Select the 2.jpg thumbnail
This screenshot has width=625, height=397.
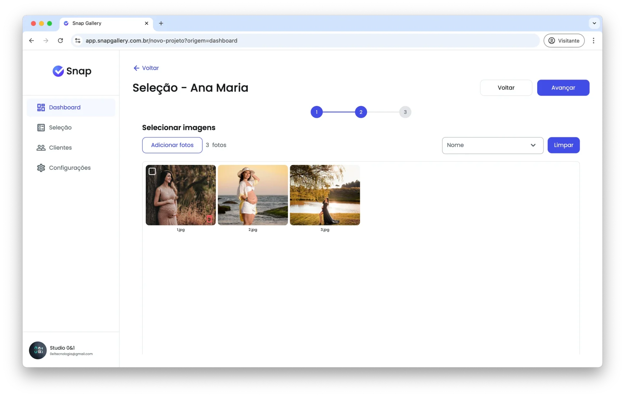click(x=253, y=195)
